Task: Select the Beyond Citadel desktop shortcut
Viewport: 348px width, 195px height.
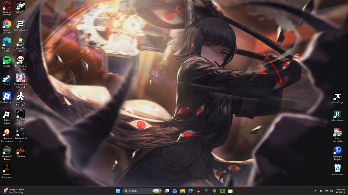Action: coord(21,117)
